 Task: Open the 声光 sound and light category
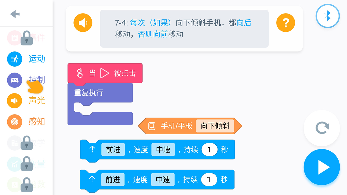(x=15, y=101)
